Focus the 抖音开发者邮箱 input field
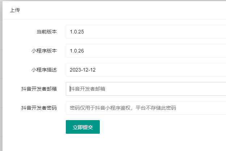 coord(146,89)
